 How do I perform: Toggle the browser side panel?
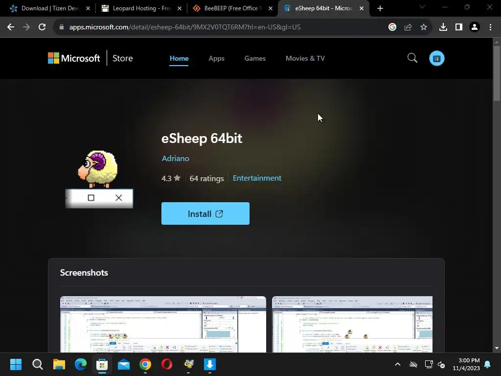click(459, 27)
